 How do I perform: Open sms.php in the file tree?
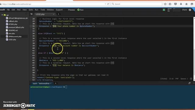click(12, 33)
